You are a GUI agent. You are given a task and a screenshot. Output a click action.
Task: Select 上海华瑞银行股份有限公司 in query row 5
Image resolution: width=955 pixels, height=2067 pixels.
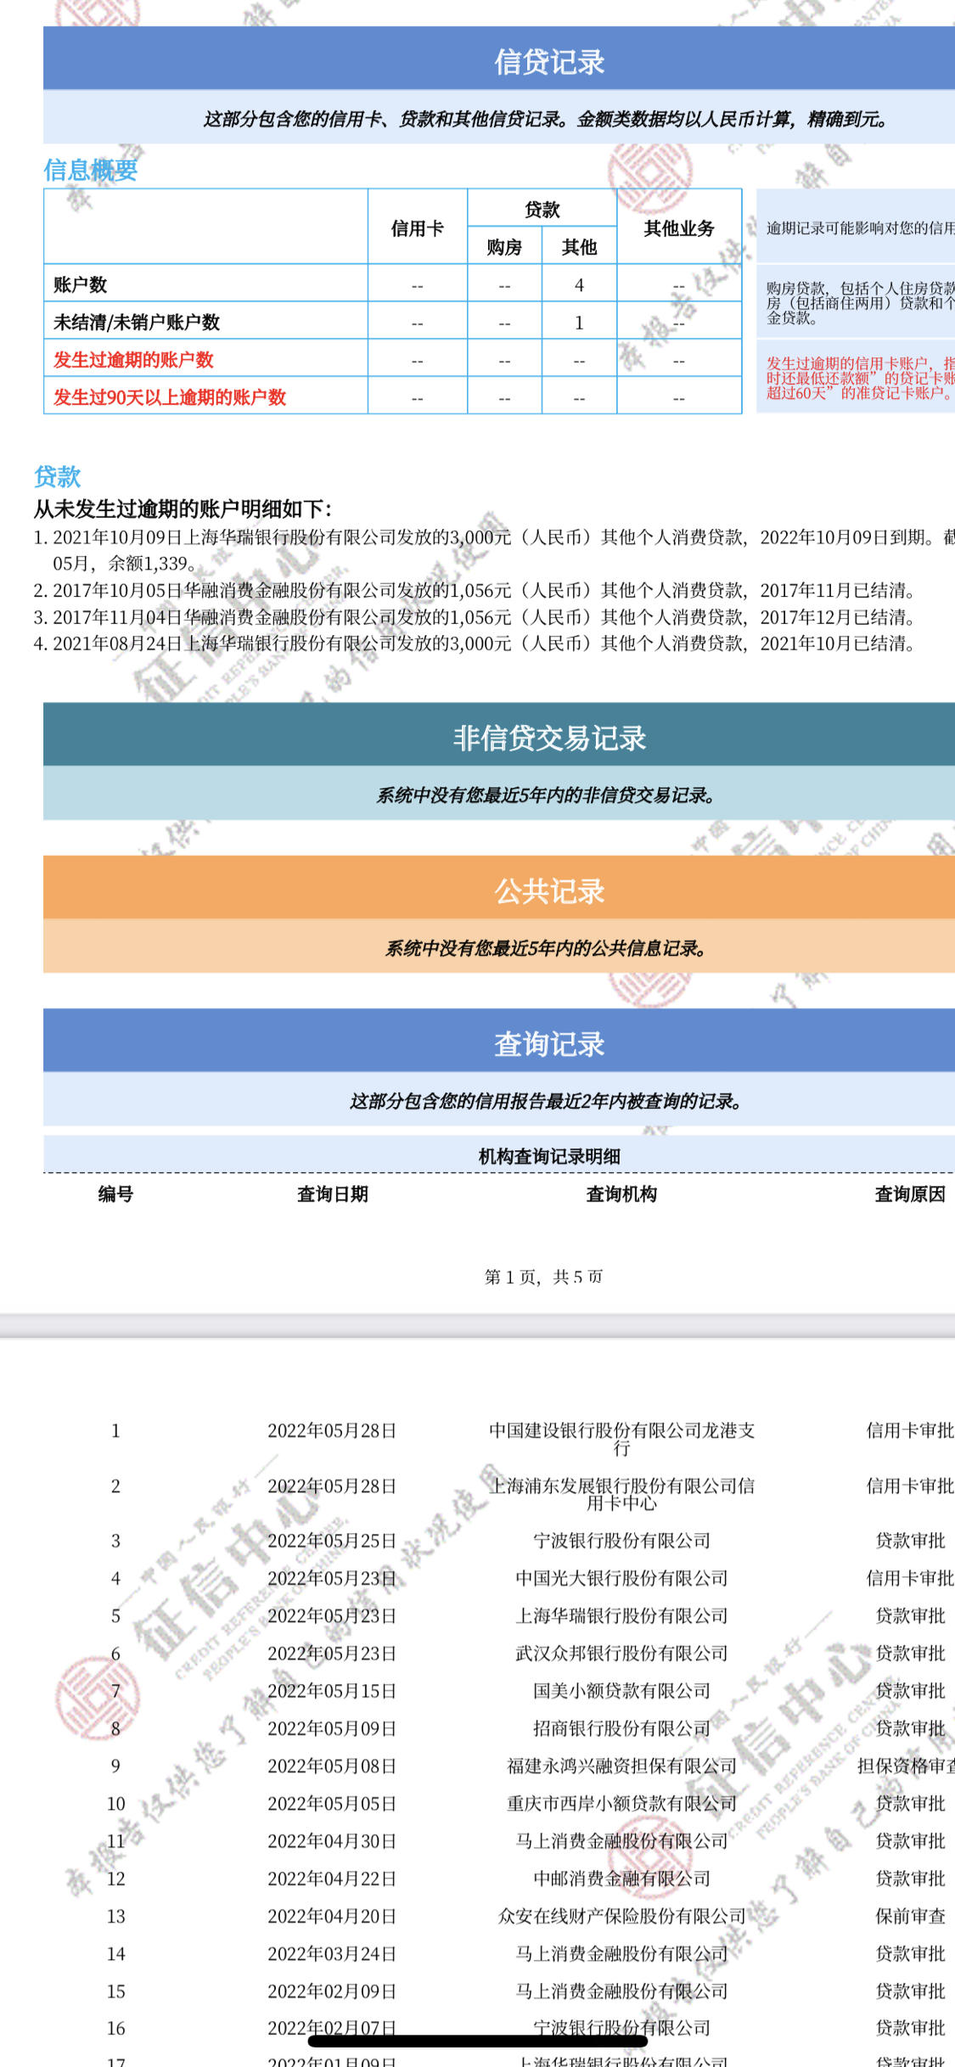click(x=621, y=1615)
